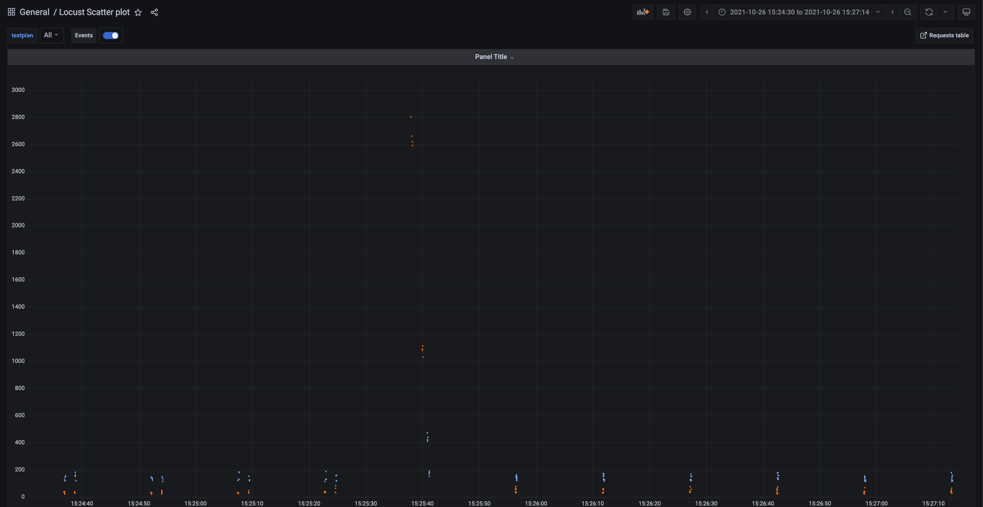Click the Add panel icon
Image resolution: width=983 pixels, height=507 pixels.
(x=642, y=12)
